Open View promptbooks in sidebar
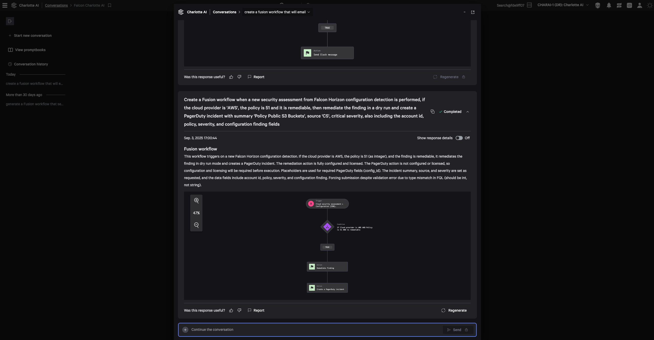The height and width of the screenshot is (340, 654). [30, 50]
